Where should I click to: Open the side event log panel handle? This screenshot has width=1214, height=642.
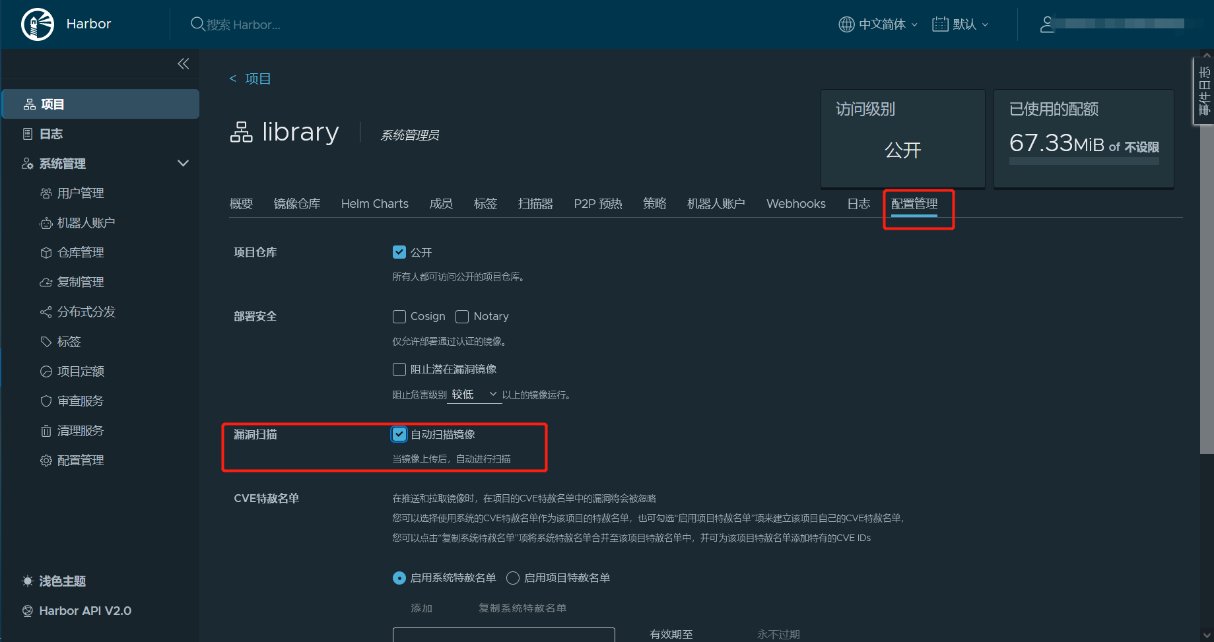tap(1204, 90)
